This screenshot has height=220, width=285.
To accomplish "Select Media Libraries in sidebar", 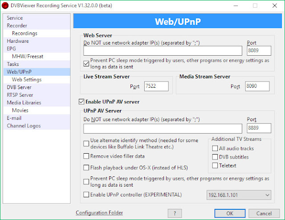I will pos(37,102).
